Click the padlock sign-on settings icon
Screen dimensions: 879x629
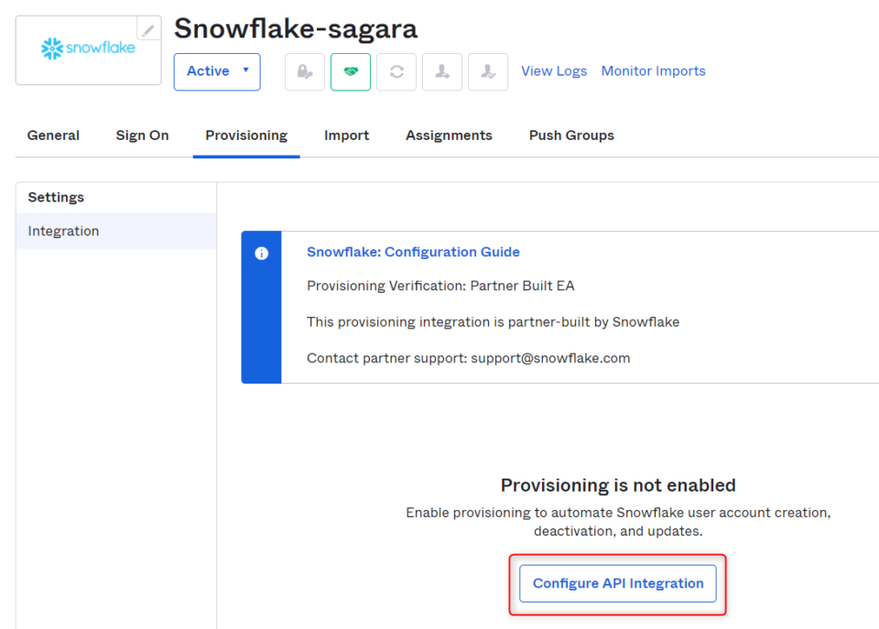[x=305, y=71]
